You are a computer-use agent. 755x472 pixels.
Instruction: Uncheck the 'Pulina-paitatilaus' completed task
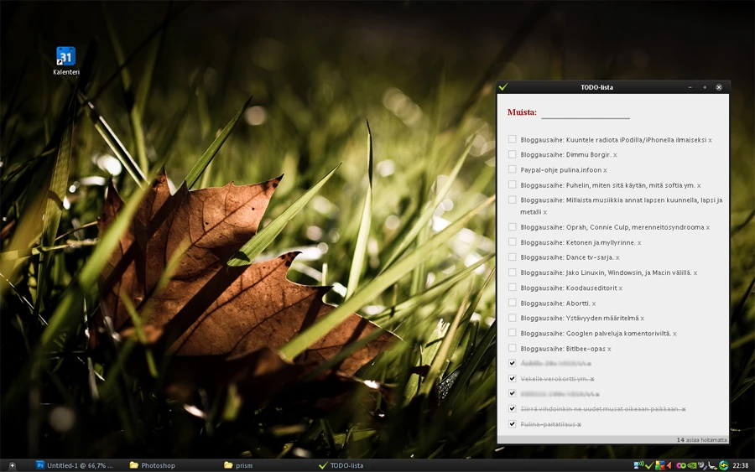tap(512, 424)
